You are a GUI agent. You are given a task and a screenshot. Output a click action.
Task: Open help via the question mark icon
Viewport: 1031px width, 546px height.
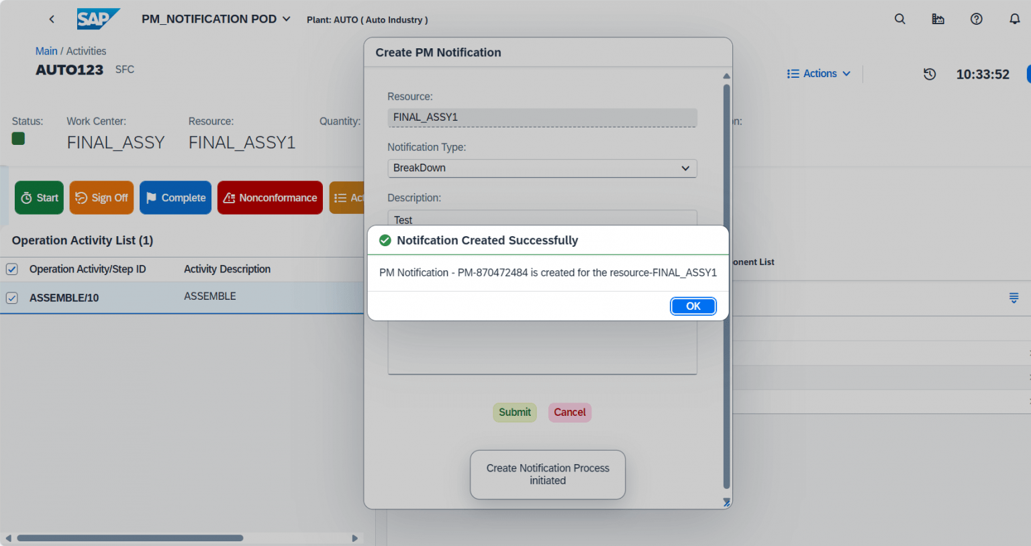pos(976,19)
